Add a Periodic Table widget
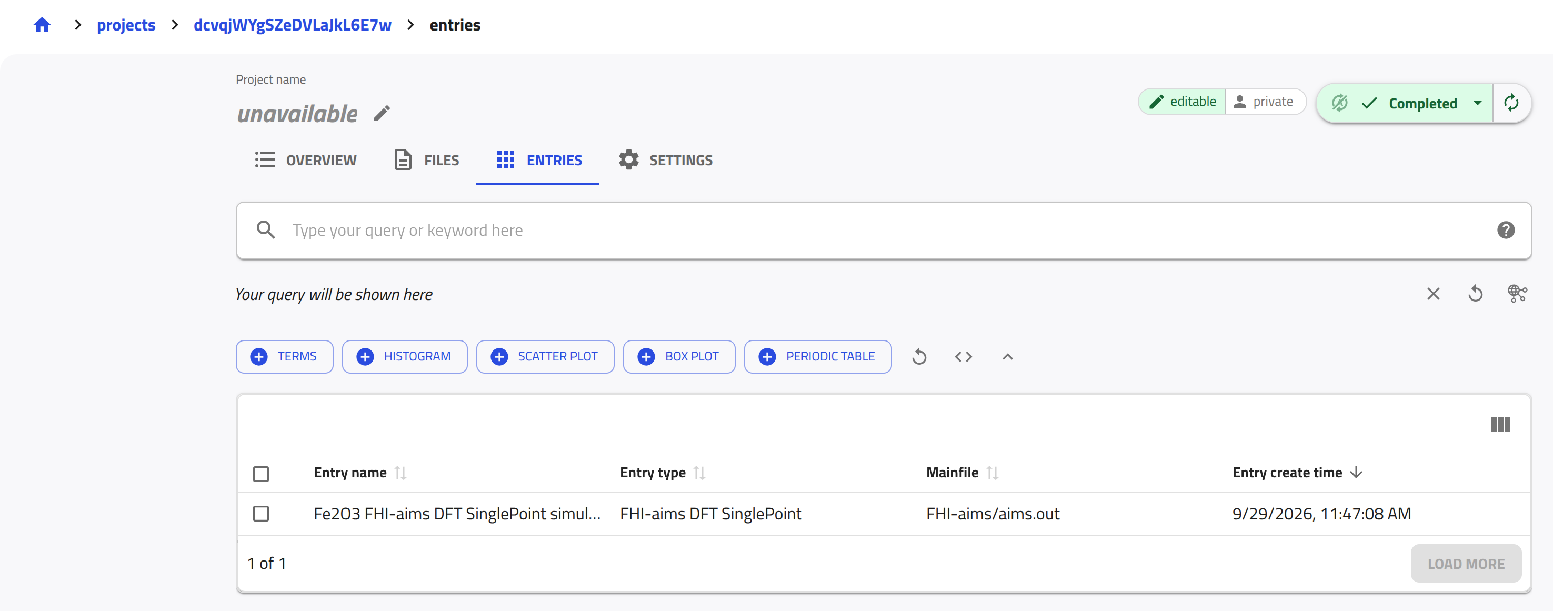Image resolution: width=1553 pixels, height=611 pixels. coord(817,356)
